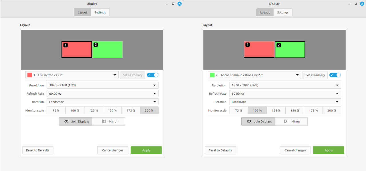Image resolution: width=366 pixels, height=171 pixels.
Task: Switch to the Settings tab in the LG window
Action: pyautogui.click(x=100, y=13)
